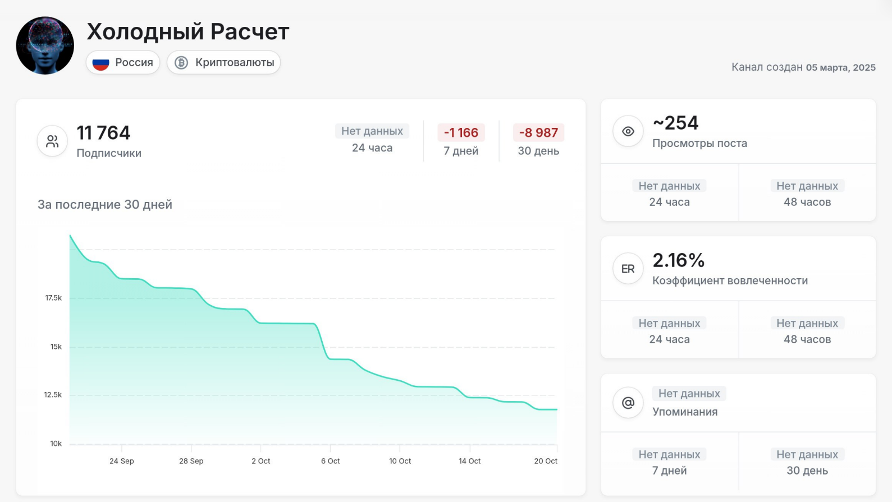Image resolution: width=892 pixels, height=502 pixels.
Task: Click the ER engagement rate icon
Action: pyautogui.click(x=628, y=269)
